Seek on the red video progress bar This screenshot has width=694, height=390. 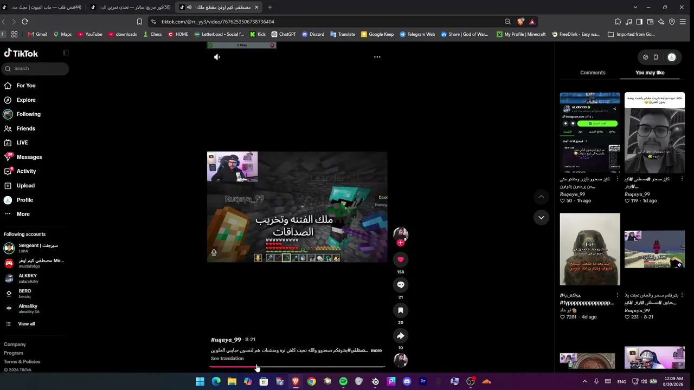pos(297,367)
